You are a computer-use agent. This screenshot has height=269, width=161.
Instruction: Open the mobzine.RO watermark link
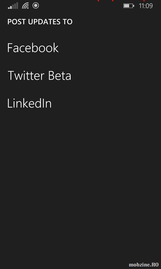tap(144, 265)
